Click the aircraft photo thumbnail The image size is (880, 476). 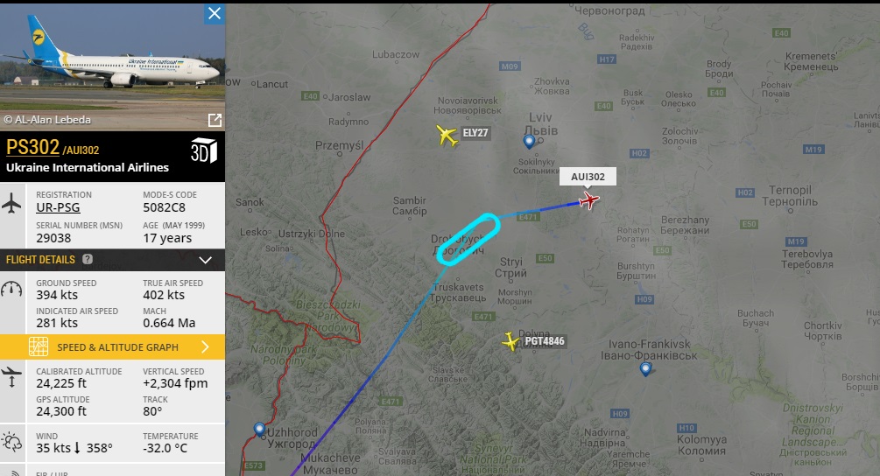tap(112, 67)
